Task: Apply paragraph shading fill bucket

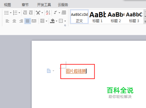Action: (x=52, y=21)
